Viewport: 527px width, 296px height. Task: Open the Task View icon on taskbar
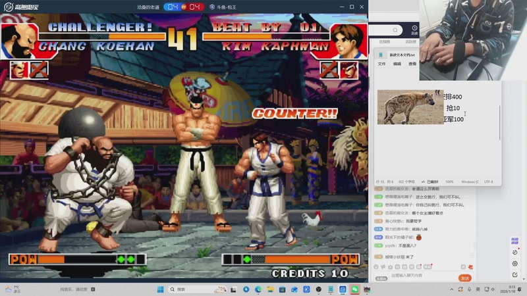point(234,289)
